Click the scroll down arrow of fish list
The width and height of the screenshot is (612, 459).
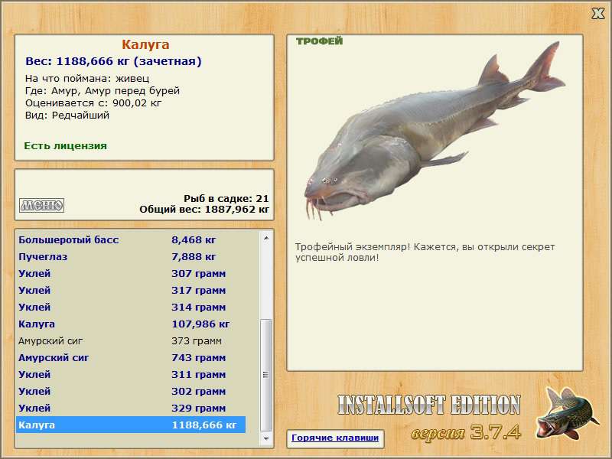[x=266, y=438]
